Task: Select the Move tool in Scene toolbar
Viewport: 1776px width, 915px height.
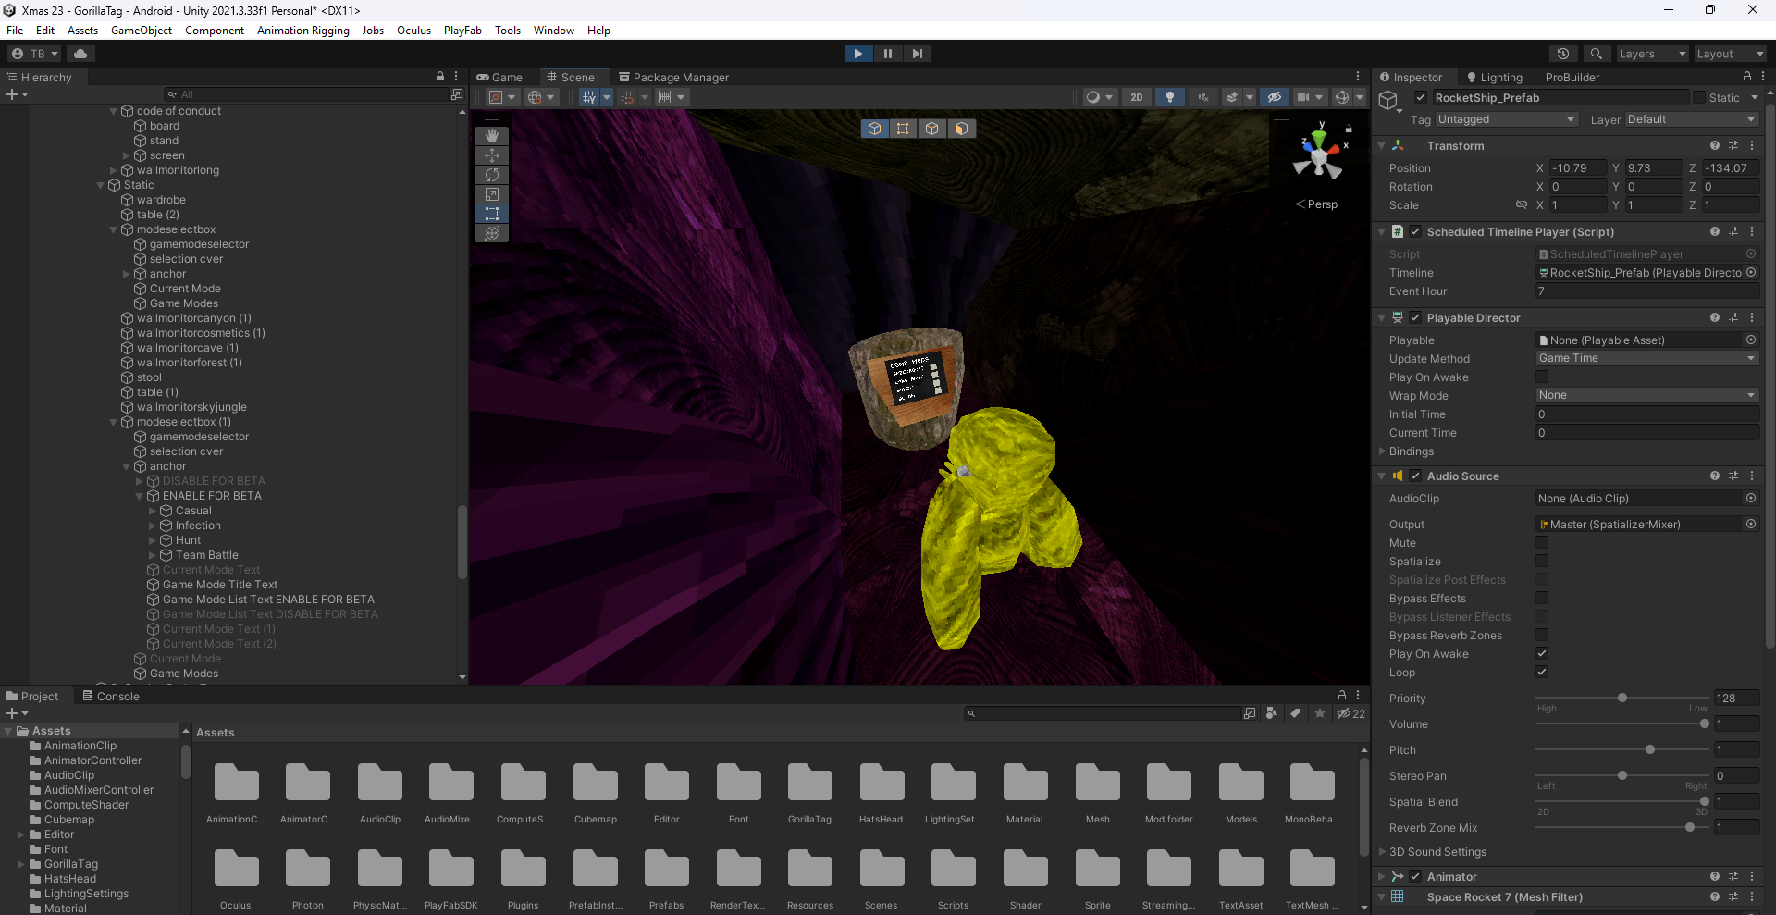Action: pyautogui.click(x=492, y=155)
